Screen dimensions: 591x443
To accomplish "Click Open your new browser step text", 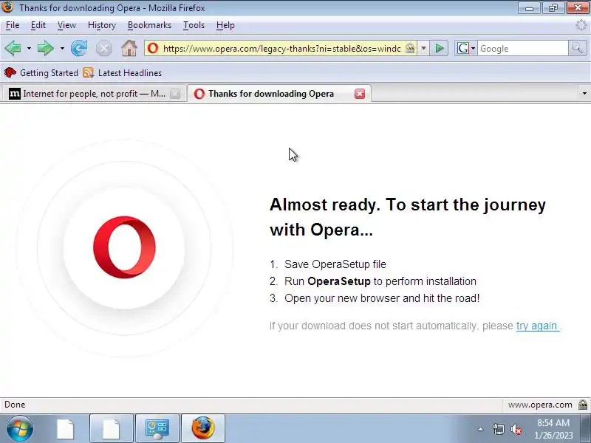I will tap(382, 298).
